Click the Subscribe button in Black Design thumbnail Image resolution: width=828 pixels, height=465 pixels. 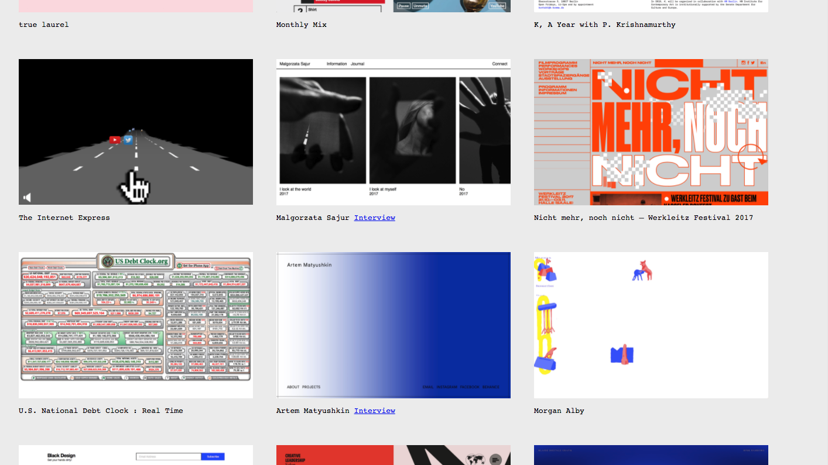(213, 456)
